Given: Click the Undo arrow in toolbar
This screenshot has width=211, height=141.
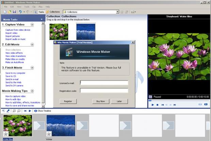Looking at the screenshot, I should (20, 12).
